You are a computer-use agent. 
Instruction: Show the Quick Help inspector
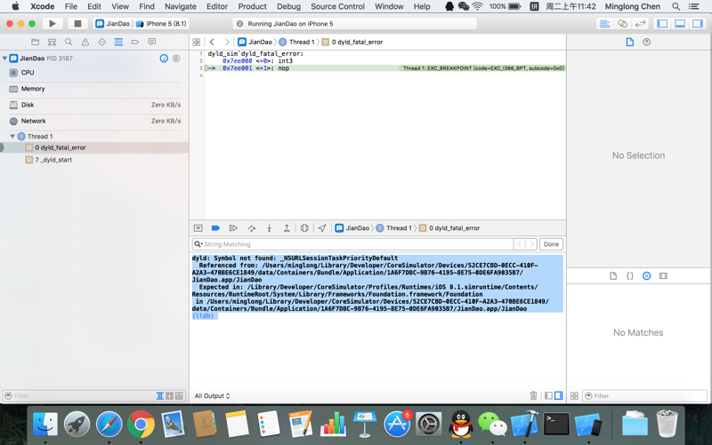(x=647, y=42)
